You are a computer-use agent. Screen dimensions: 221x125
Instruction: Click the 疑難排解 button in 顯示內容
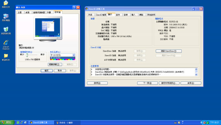[55, 64]
